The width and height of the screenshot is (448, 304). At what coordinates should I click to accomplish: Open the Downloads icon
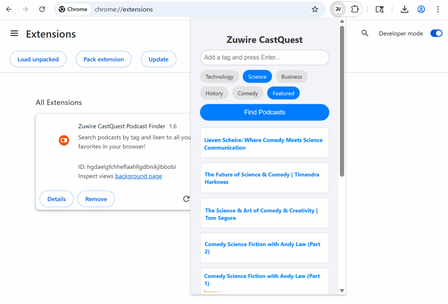click(404, 10)
